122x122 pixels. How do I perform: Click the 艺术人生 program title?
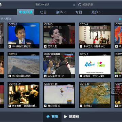pos(52,46)
